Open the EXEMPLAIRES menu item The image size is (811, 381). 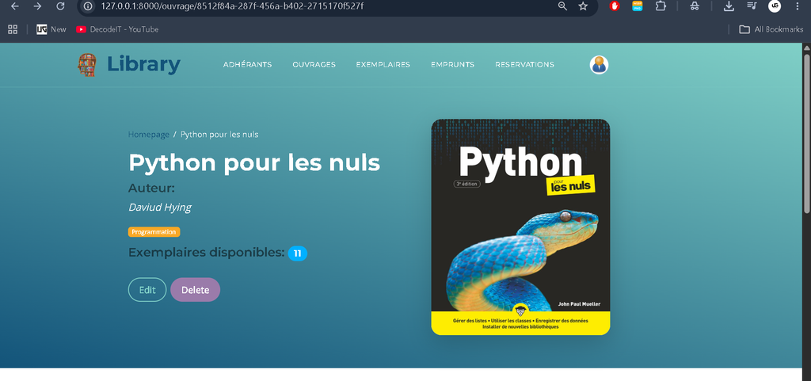(x=383, y=65)
